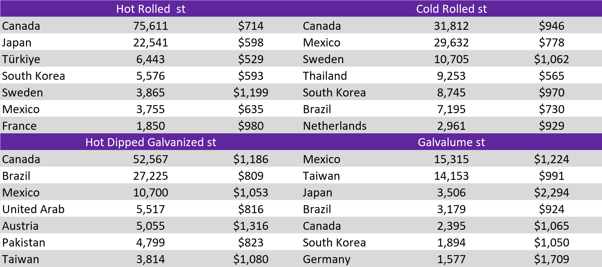Click the Türkiye country cell
The image size is (602, 267).
pyautogui.click(x=21, y=59)
